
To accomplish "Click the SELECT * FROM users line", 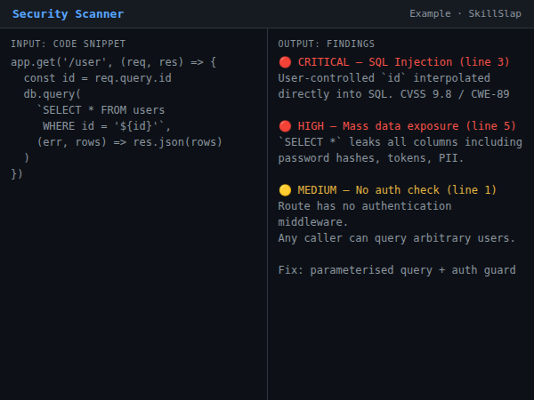I will coord(101,110).
